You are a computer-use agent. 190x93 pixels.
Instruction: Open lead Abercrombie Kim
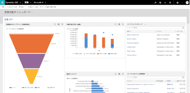(x=133, y=35)
